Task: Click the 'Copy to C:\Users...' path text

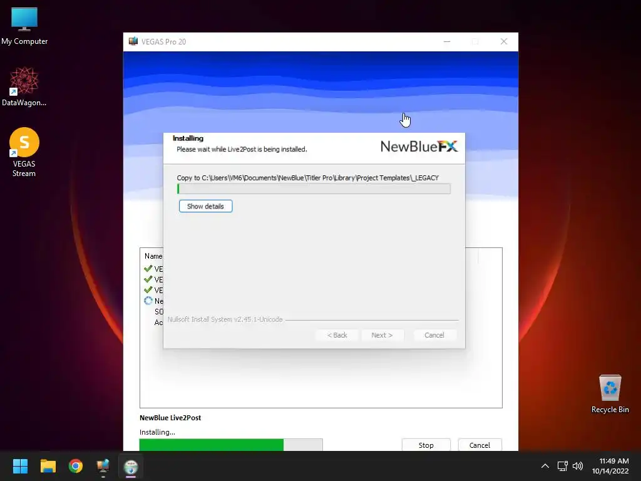Action: coord(308,178)
